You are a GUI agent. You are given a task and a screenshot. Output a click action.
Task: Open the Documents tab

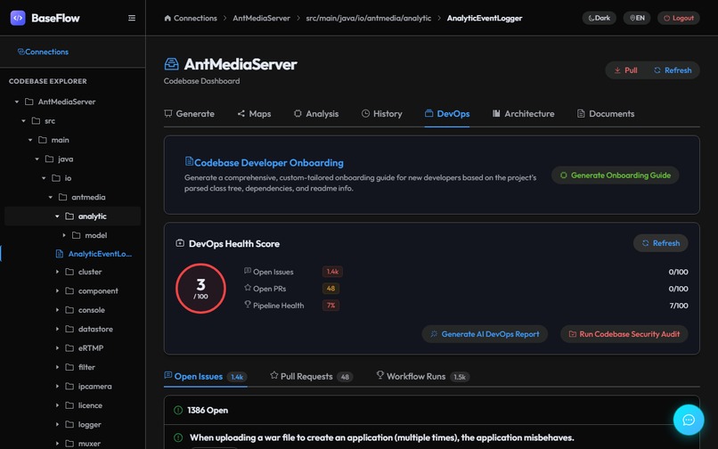[x=606, y=114]
